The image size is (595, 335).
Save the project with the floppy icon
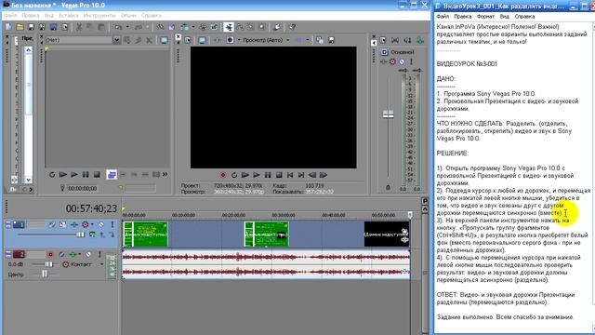[31, 27]
